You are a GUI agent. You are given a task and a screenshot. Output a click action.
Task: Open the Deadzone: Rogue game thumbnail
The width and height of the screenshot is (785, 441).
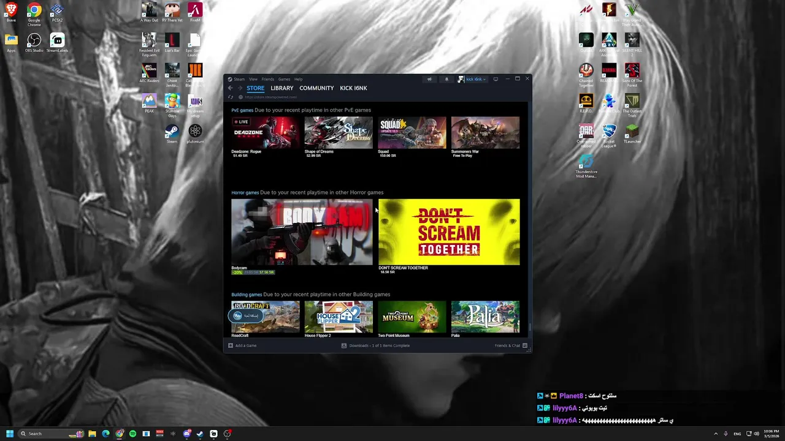pos(265,132)
